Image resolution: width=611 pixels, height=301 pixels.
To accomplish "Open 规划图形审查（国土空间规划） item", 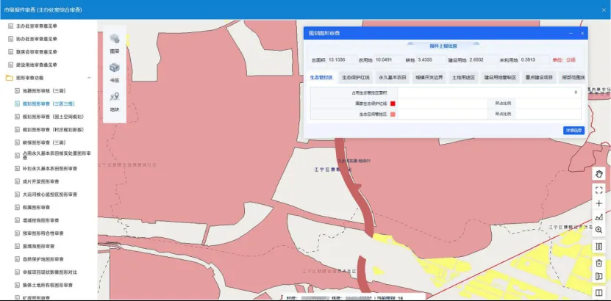I will click(54, 117).
